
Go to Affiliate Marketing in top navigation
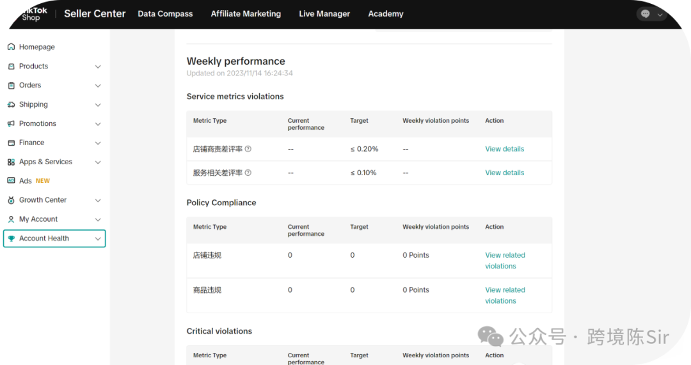click(246, 14)
